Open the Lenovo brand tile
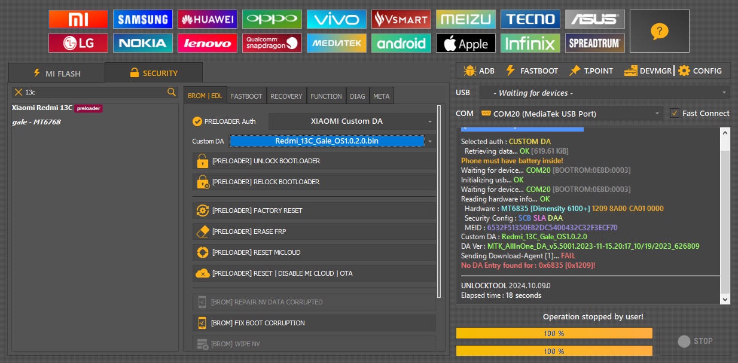738x363 pixels. 208,43
